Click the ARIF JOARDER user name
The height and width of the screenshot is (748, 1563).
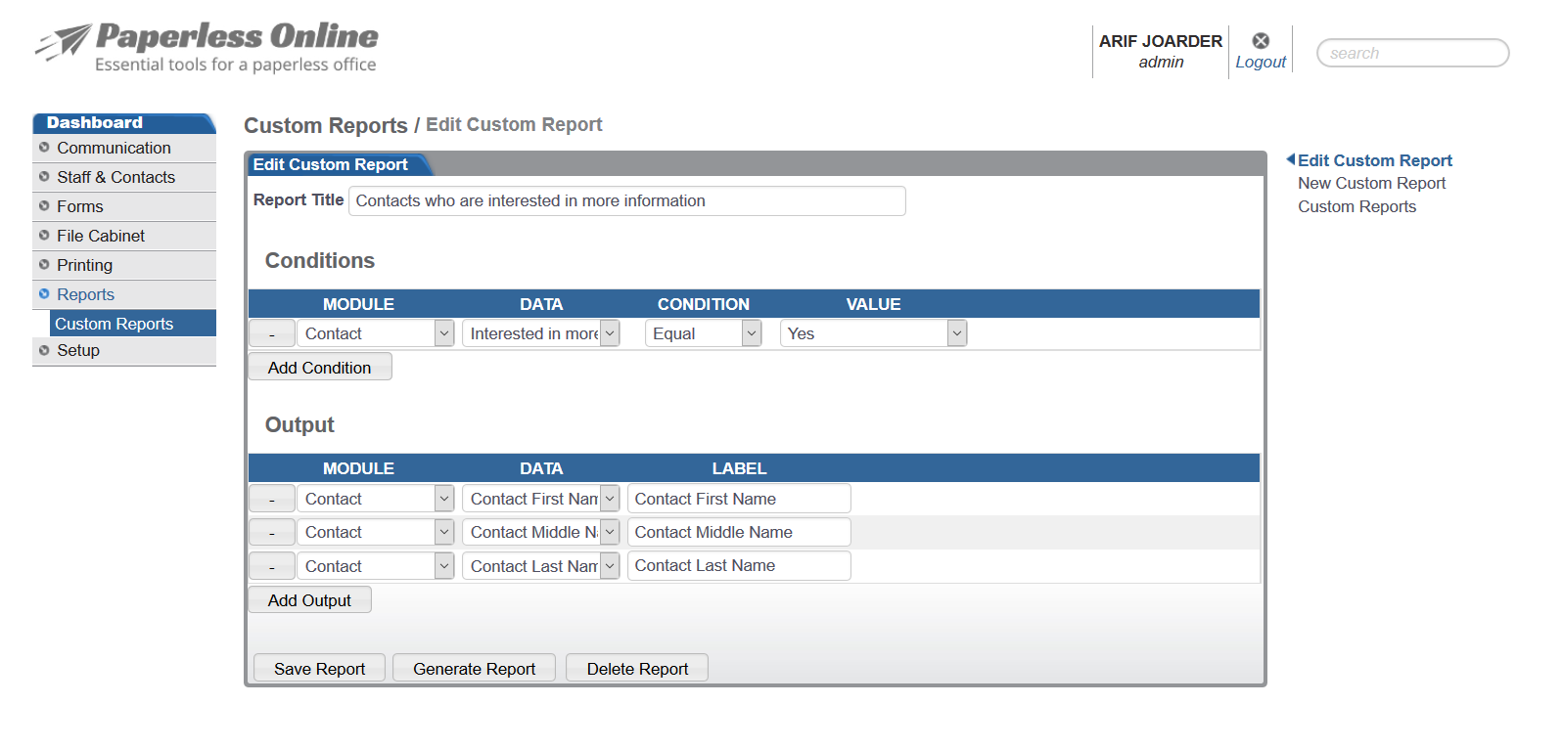click(x=1160, y=41)
